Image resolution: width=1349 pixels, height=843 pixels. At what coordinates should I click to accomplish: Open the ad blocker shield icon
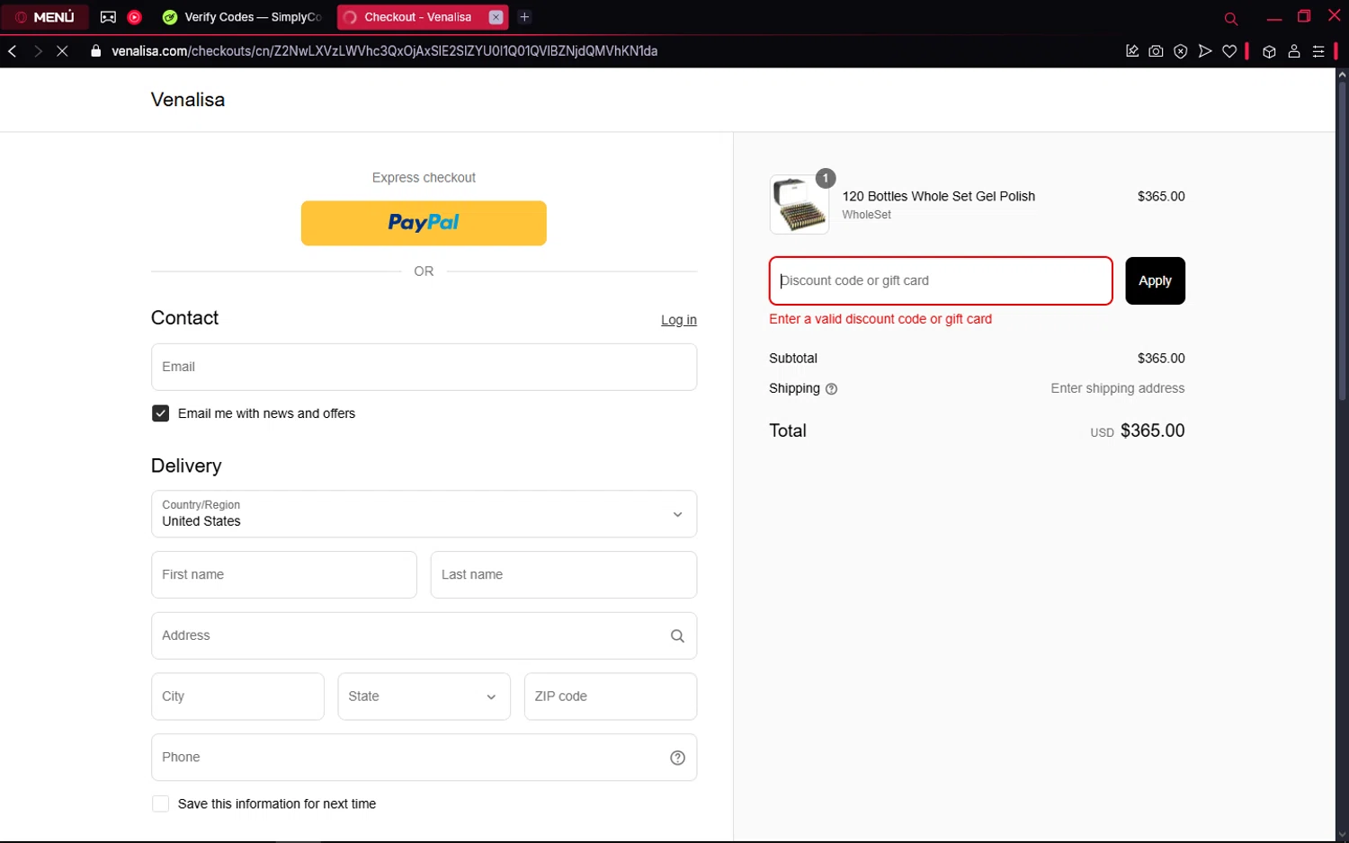1181,51
